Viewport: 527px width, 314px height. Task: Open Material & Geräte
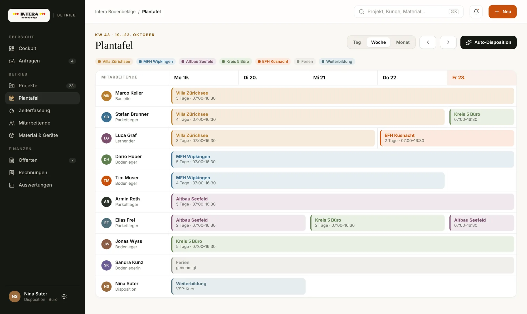42,135
